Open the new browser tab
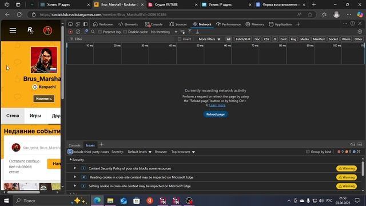 pyautogui.click(x=314, y=5)
